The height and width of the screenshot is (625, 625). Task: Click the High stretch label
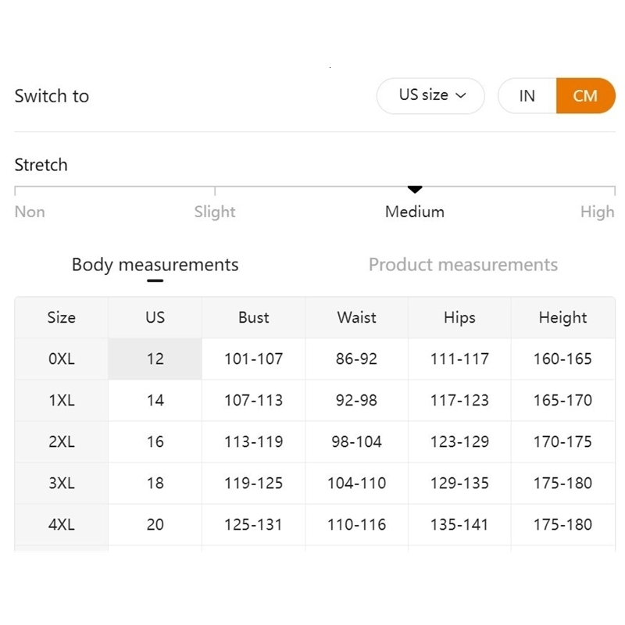click(597, 212)
